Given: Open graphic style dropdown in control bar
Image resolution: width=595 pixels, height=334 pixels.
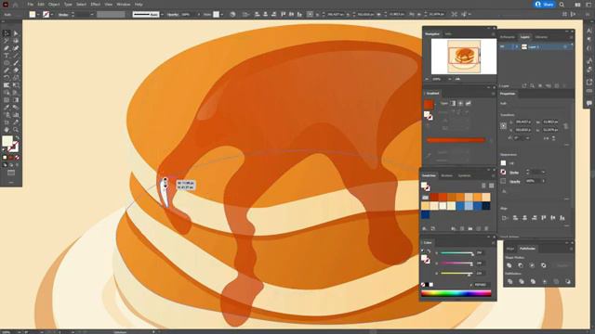Looking at the screenshot, I should point(221,15).
